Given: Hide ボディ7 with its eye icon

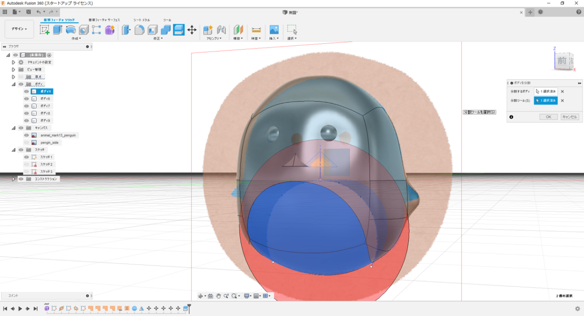Looking at the screenshot, I should click(x=26, y=106).
